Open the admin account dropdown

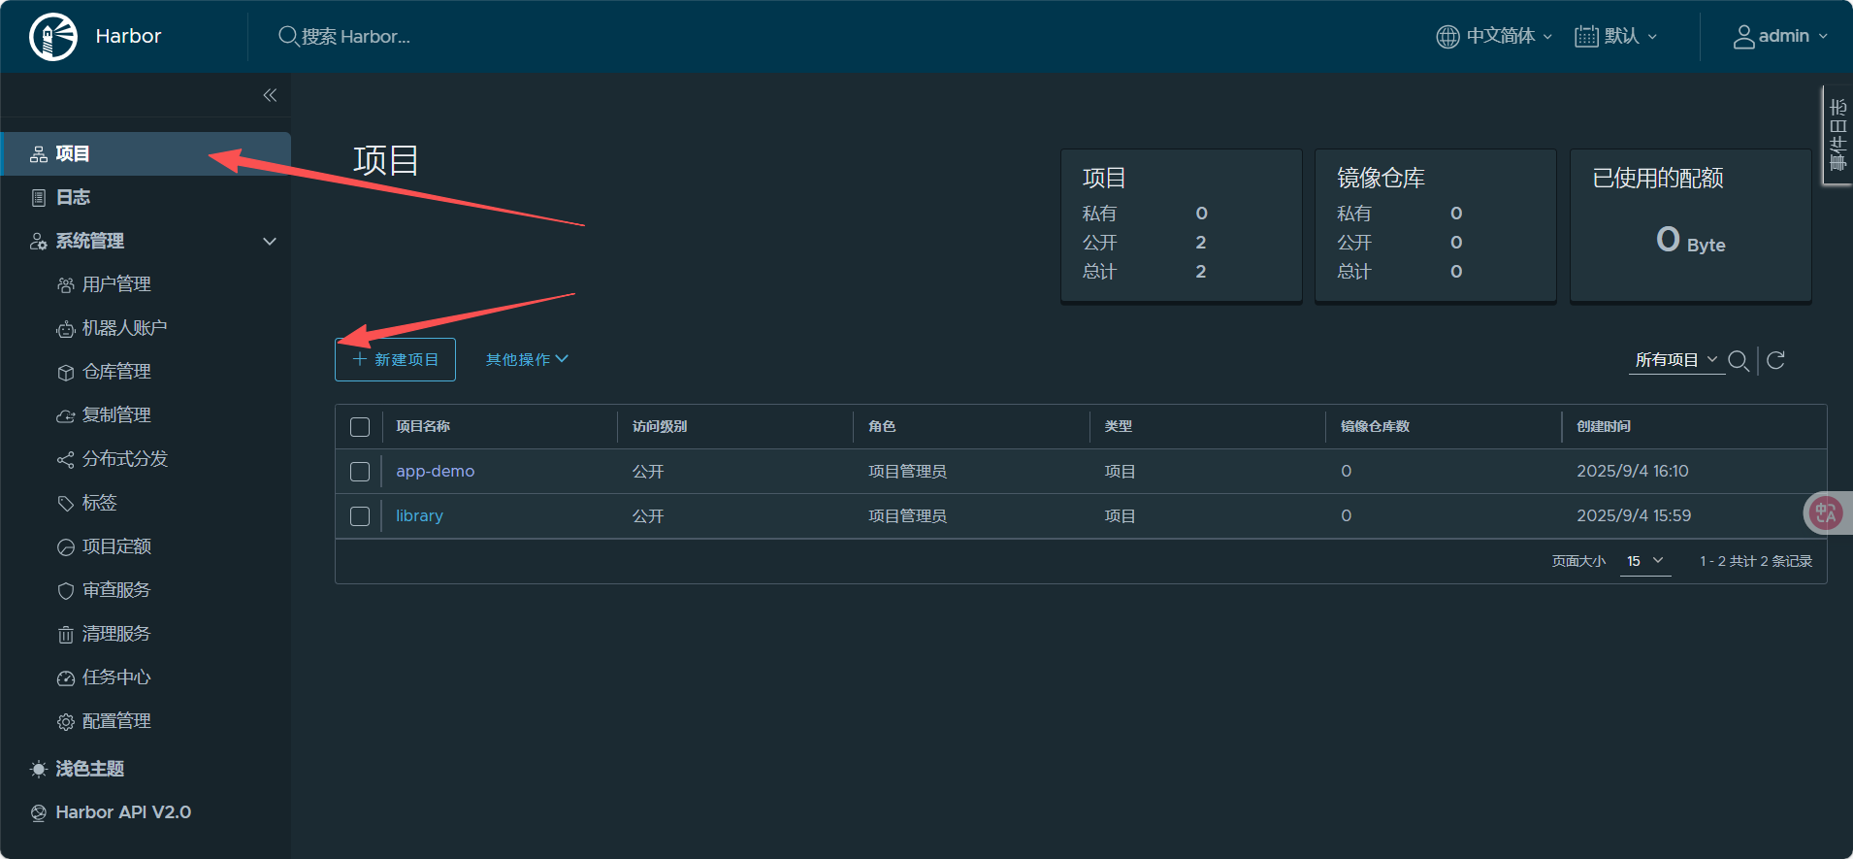tap(1780, 36)
